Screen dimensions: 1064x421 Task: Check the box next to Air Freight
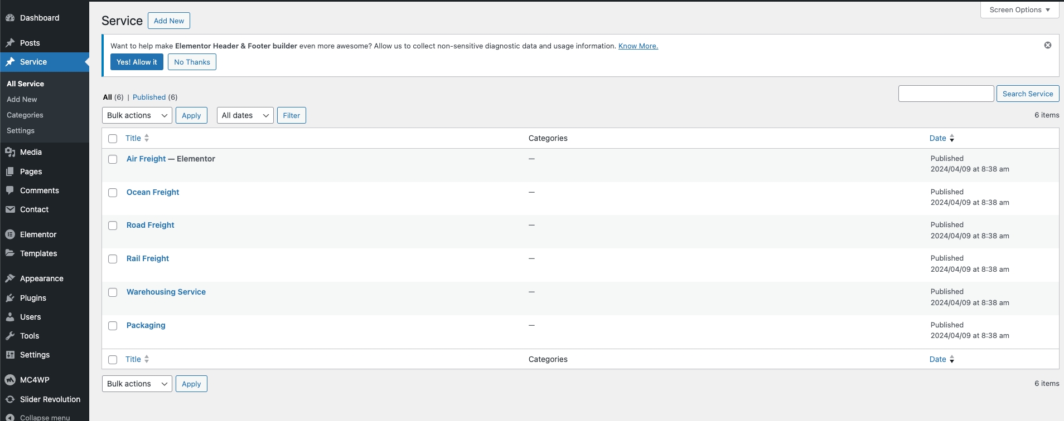coord(113,159)
